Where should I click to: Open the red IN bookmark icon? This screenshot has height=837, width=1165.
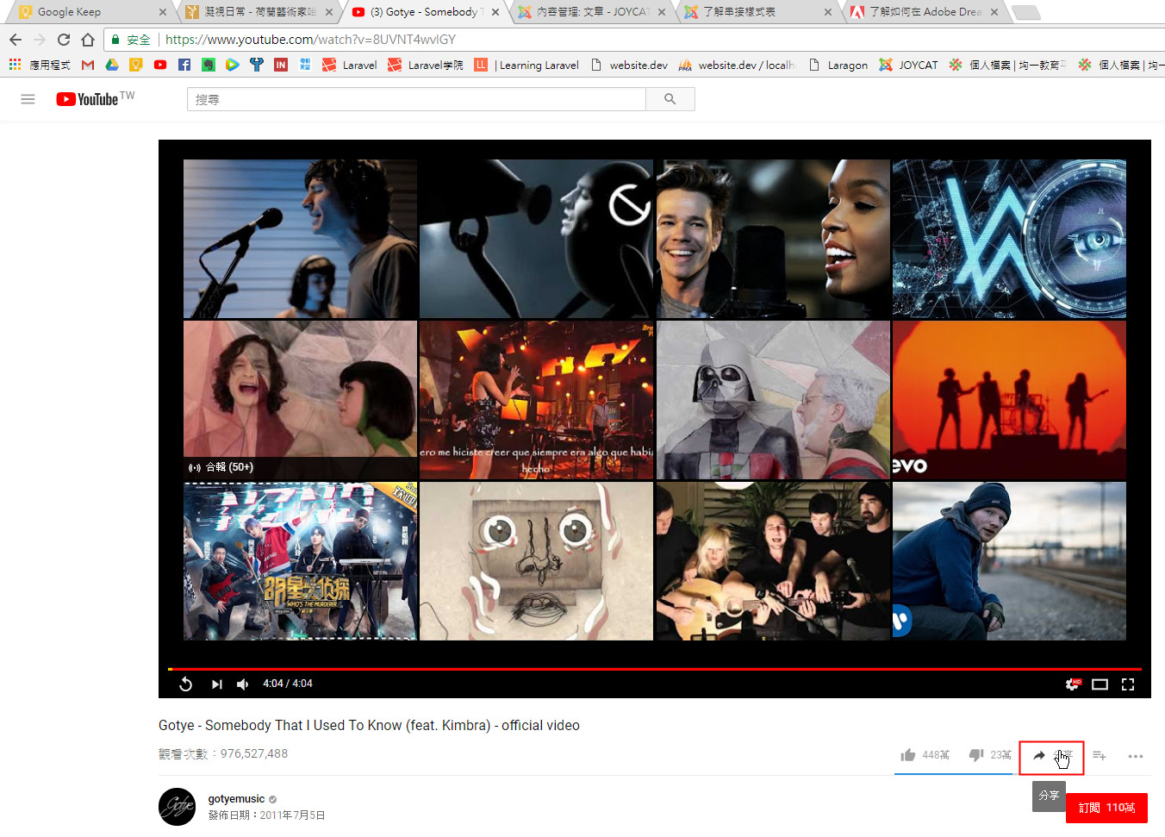coord(281,65)
